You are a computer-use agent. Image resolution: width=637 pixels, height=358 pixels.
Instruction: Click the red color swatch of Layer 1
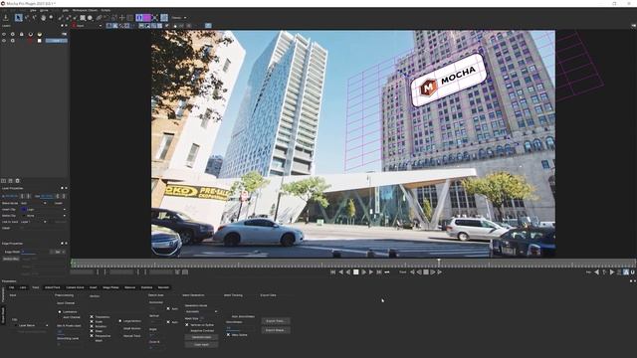30,41
